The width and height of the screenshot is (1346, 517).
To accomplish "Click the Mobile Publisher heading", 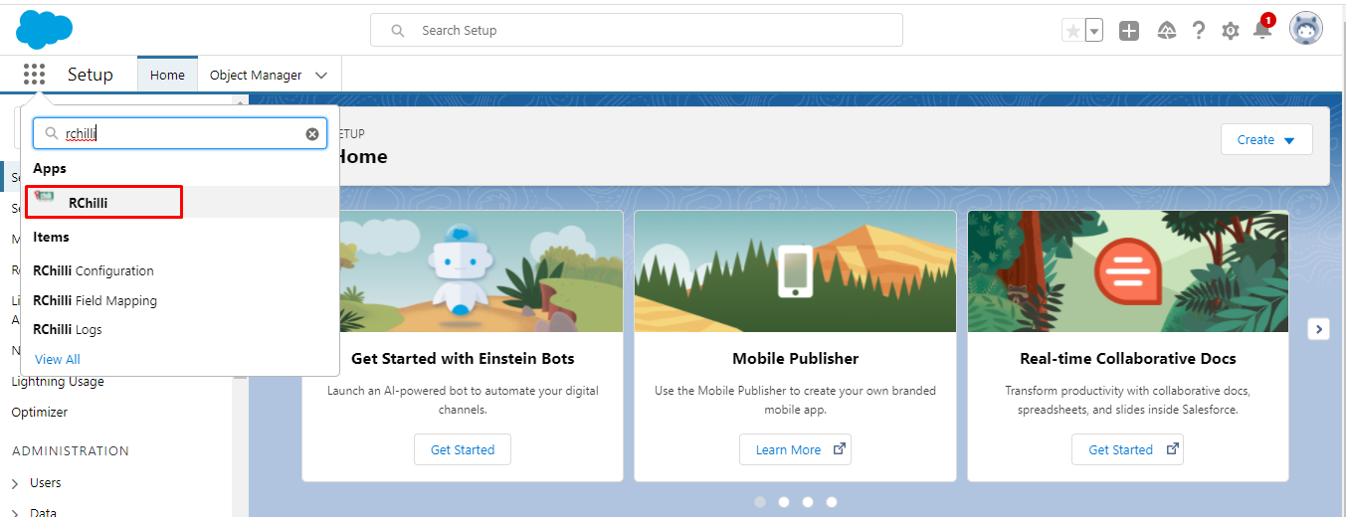I will pos(795,358).
